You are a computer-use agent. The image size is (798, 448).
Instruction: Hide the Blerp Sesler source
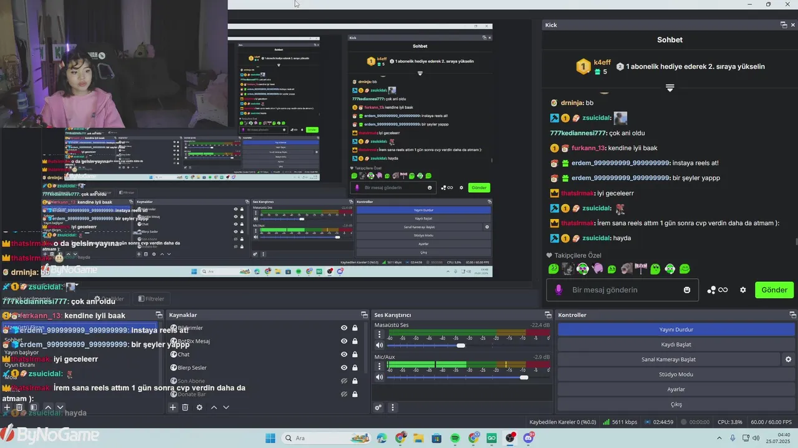click(344, 368)
